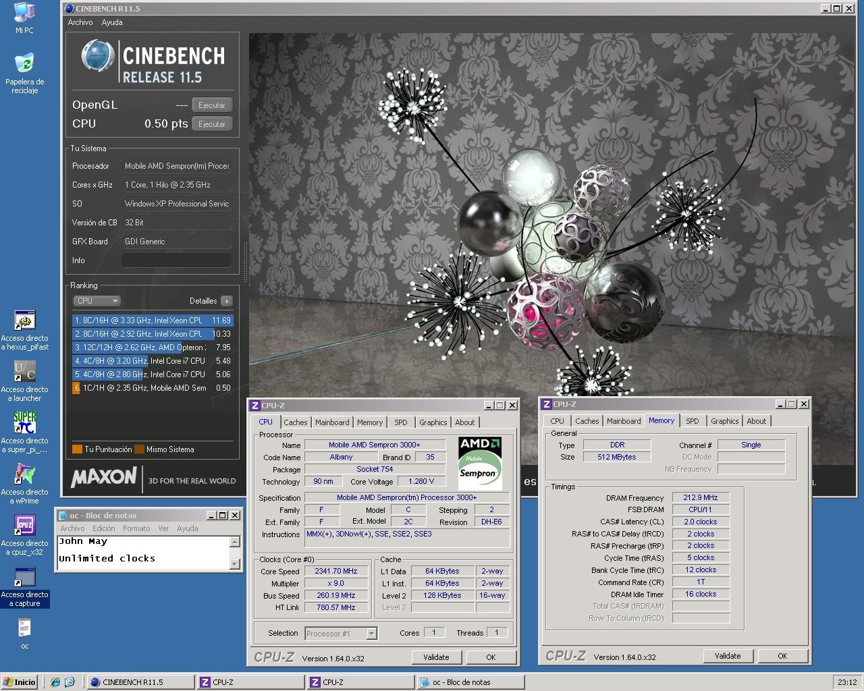This screenshot has height=691, width=864.
Task: Click OK in left CPU-Z window
Action: click(491, 657)
